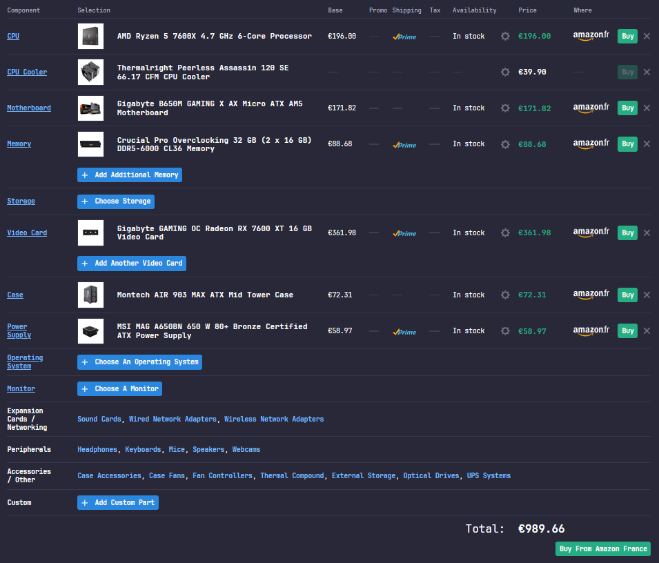The width and height of the screenshot is (659, 563).
Task: Click the Choose Storage button
Action: tap(116, 201)
